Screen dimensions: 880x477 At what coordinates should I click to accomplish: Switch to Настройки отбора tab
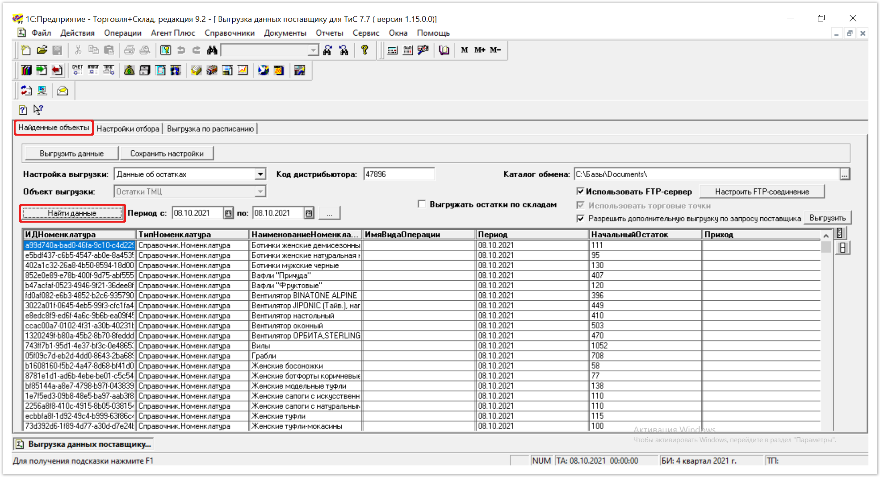click(x=128, y=129)
